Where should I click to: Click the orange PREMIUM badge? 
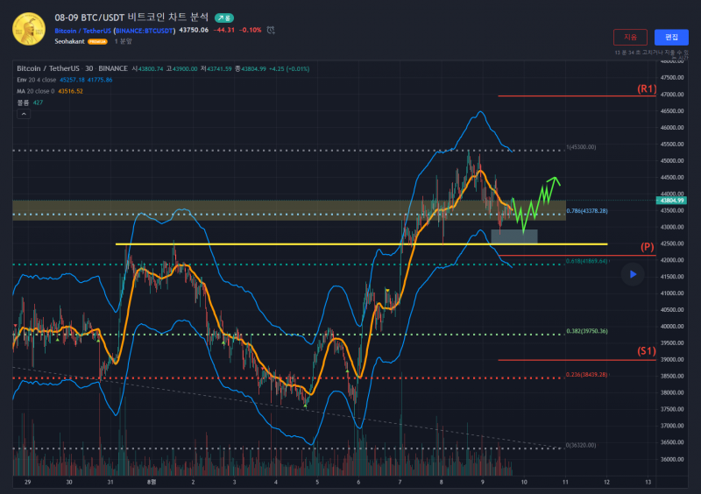(96, 41)
